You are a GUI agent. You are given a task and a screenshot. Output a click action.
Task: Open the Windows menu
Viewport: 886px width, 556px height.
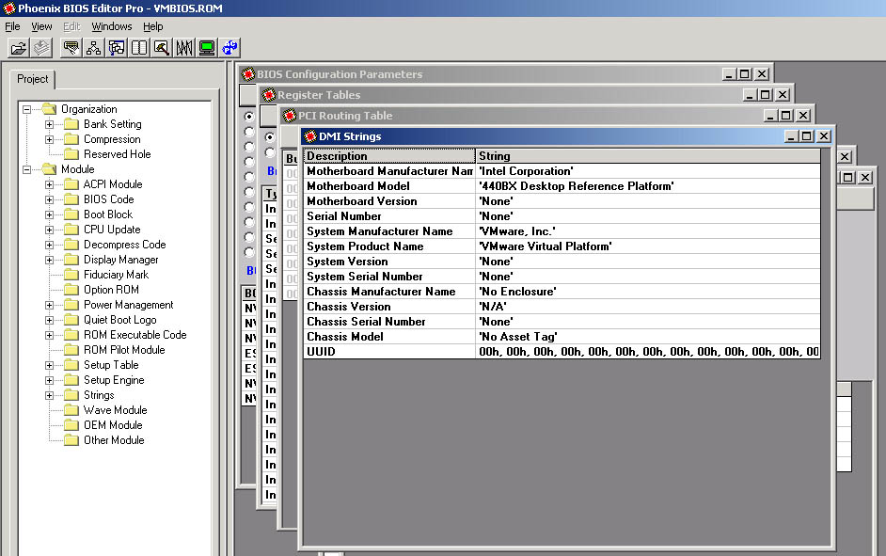111,26
